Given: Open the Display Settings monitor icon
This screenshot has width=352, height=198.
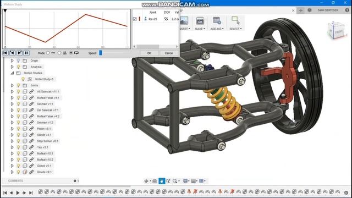Looking at the screenshot, I should (186, 181).
